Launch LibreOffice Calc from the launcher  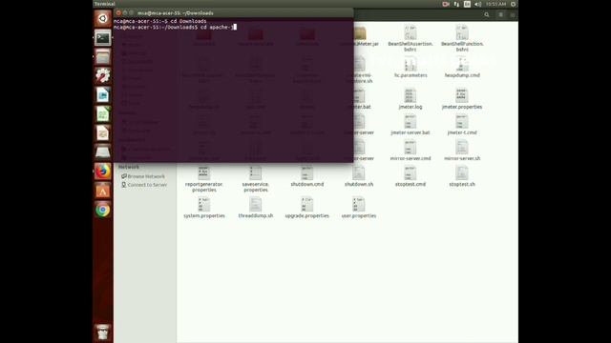point(103,114)
